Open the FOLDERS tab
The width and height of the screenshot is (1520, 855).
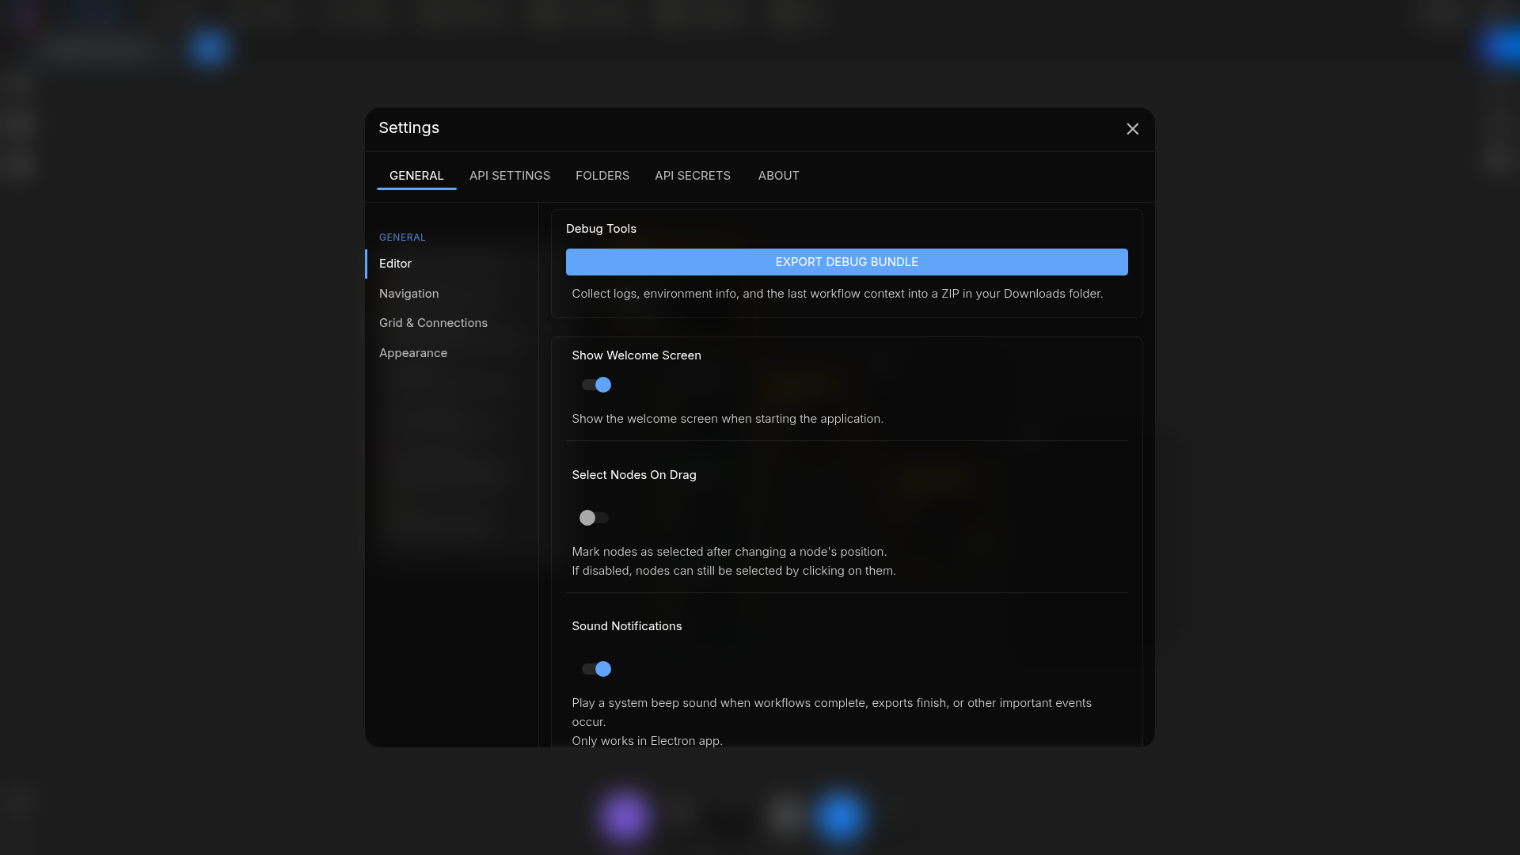click(x=602, y=176)
